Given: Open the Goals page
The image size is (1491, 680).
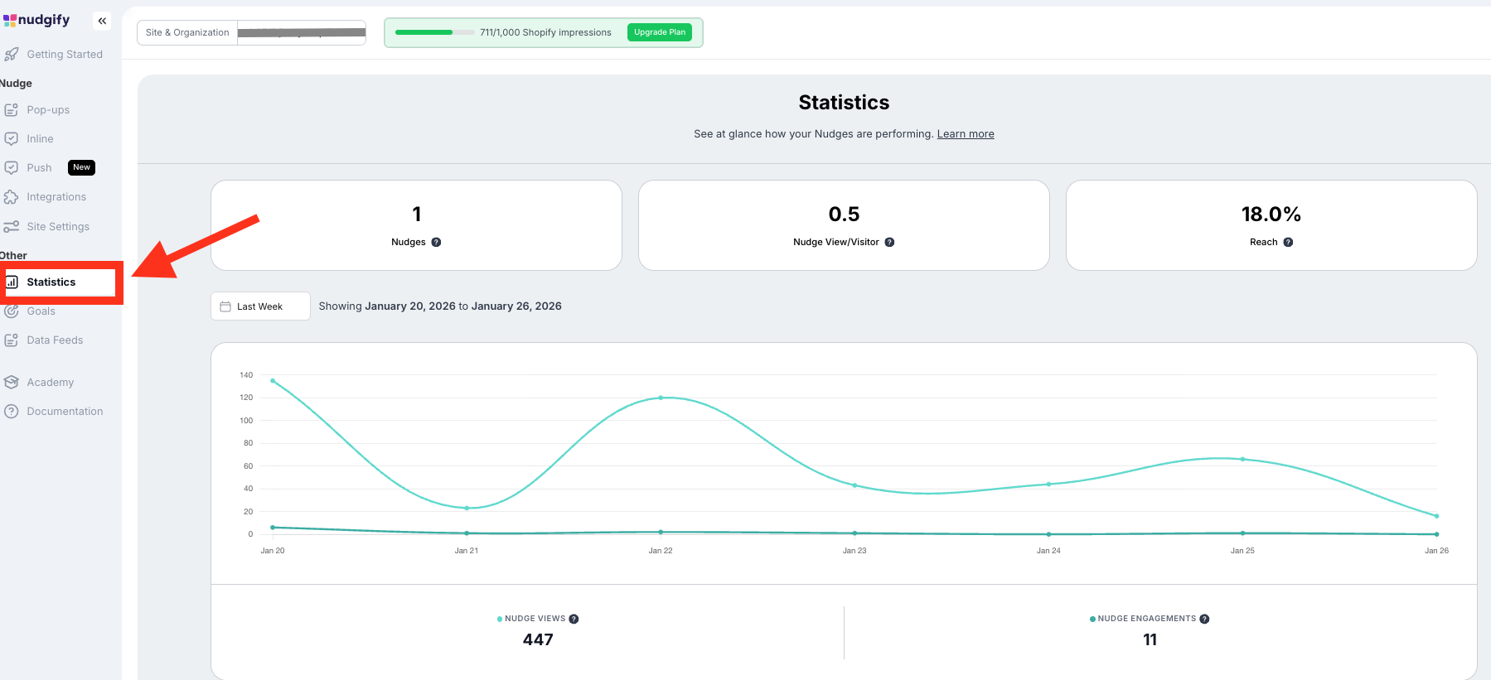Looking at the screenshot, I should coord(41,311).
